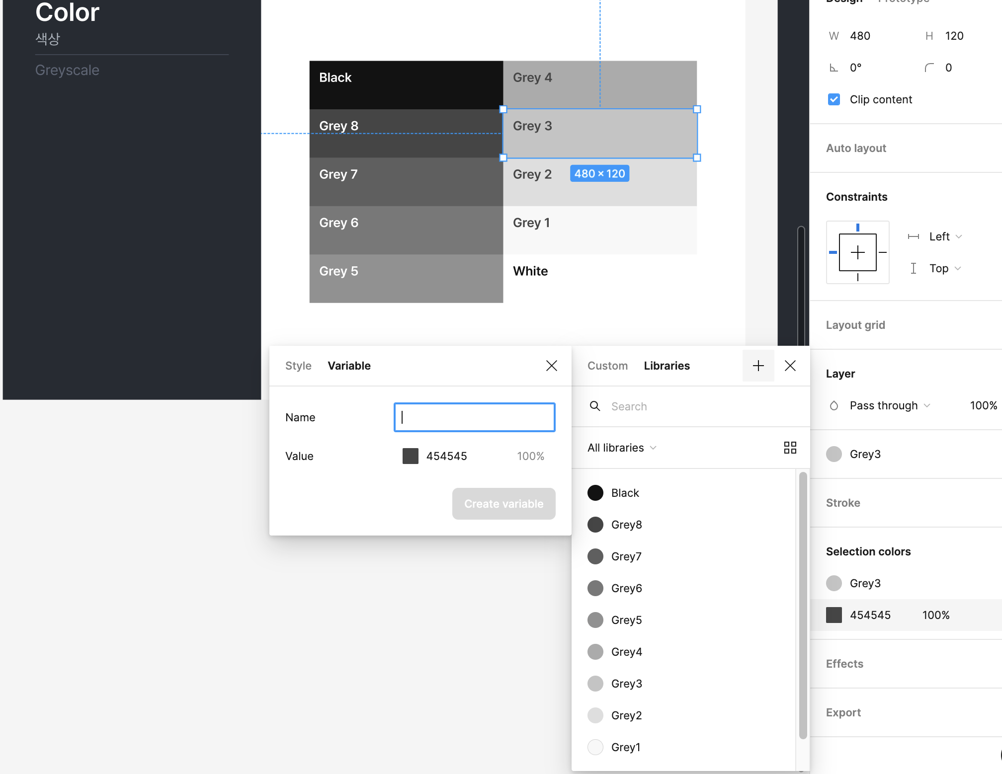Click the horizontal constraint icon
This screenshot has width=1002, height=774.
coord(914,236)
